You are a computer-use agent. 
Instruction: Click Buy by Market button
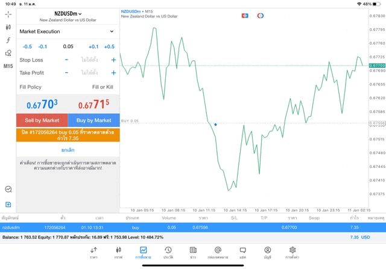(93, 120)
